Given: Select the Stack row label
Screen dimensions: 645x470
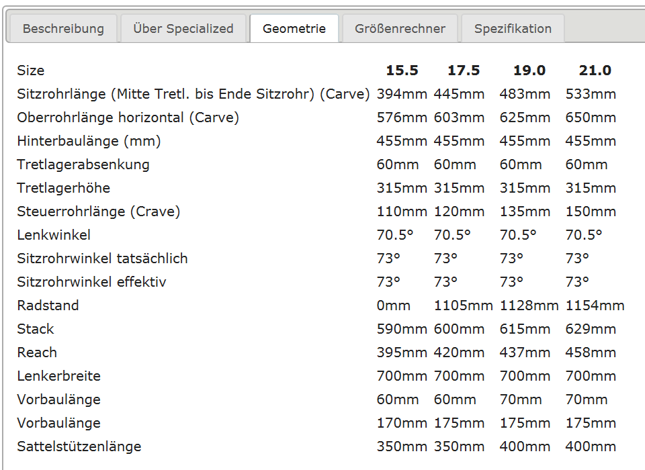Looking at the screenshot, I should tap(36, 329).
